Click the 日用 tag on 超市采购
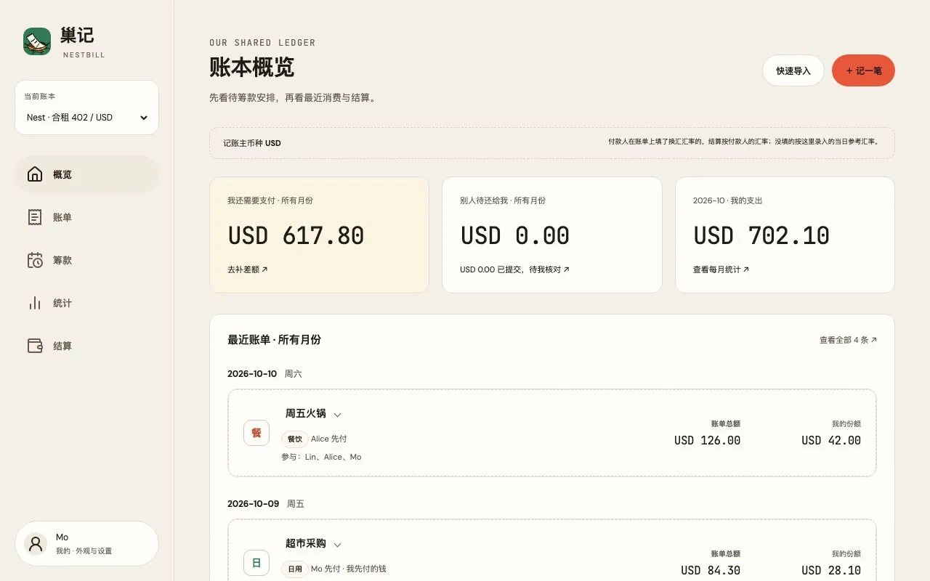The image size is (930, 581). tap(294, 569)
